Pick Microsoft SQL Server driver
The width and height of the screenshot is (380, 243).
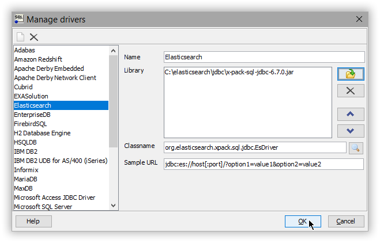pyautogui.click(x=43, y=207)
